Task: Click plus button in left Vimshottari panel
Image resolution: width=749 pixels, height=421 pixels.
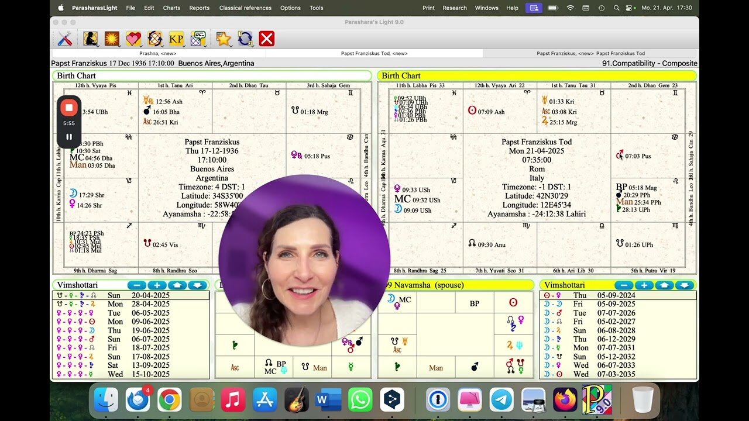Action: click(x=157, y=285)
